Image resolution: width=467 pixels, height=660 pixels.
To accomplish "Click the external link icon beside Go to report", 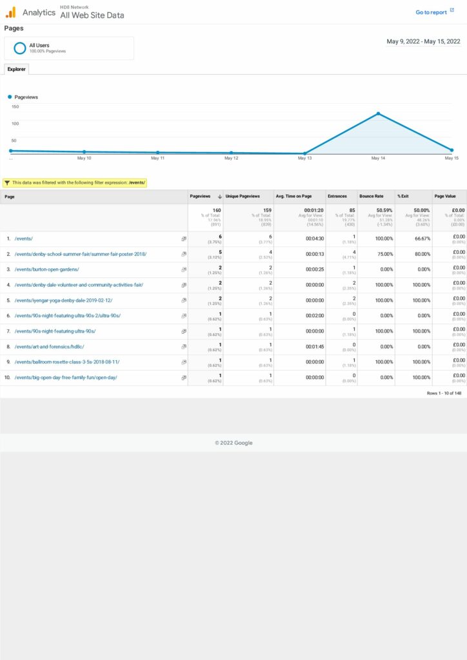I will click(452, 11).
